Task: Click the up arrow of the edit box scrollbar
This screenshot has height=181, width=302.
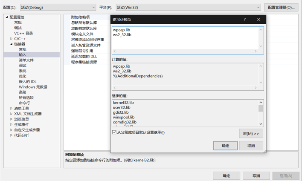Action: pyautogui.click(x=261, y=30)
